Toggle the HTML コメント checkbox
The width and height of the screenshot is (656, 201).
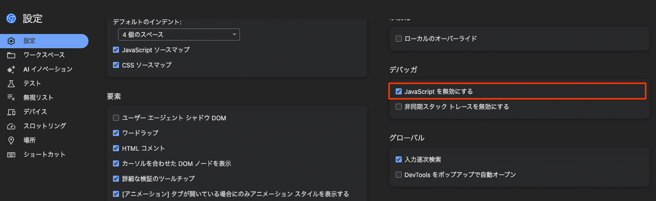click(x=116, y=148)
